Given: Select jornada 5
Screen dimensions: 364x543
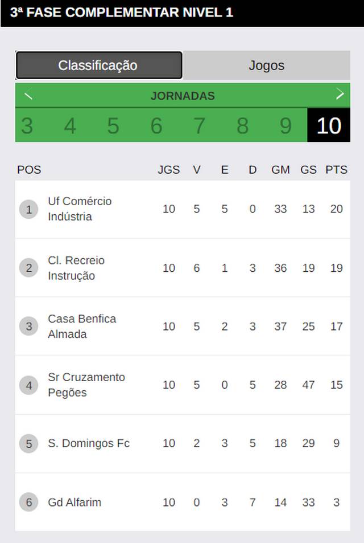Looking at the screenshot, I should (113, 125).
